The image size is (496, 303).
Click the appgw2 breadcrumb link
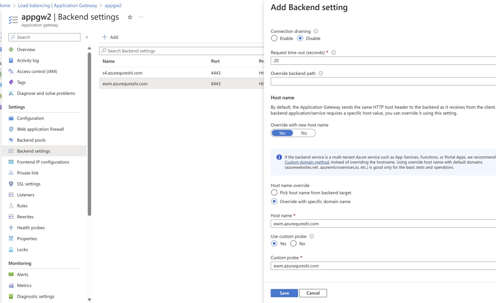pos(113,5)
